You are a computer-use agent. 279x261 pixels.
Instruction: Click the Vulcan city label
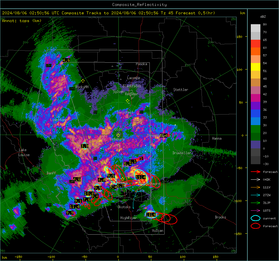pos(158,231)
